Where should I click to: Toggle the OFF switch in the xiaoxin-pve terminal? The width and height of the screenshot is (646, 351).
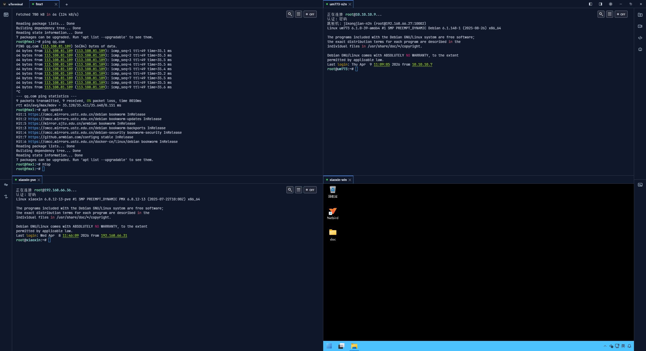pyautogui.click(x=310, y=190)
